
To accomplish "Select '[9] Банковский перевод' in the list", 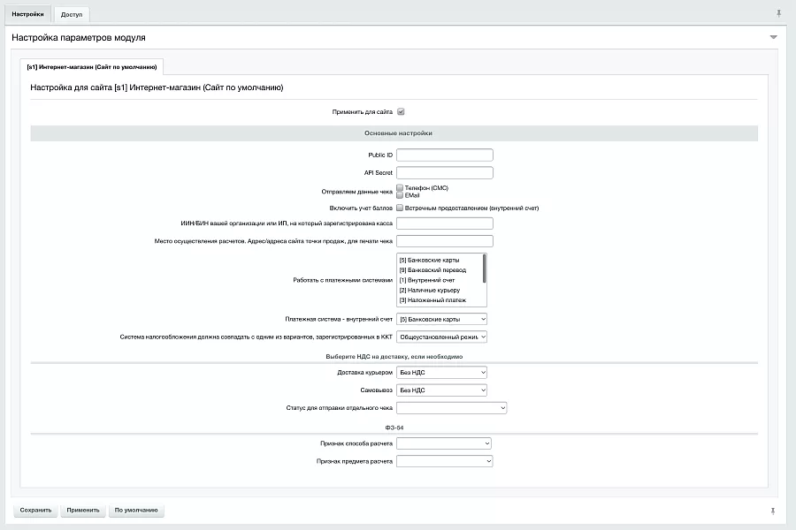I will 432,269.
